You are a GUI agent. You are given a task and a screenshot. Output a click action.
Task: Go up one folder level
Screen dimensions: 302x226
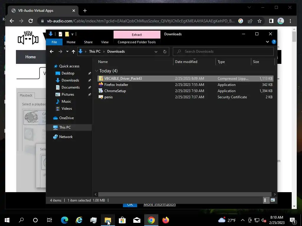click(73, 51)
